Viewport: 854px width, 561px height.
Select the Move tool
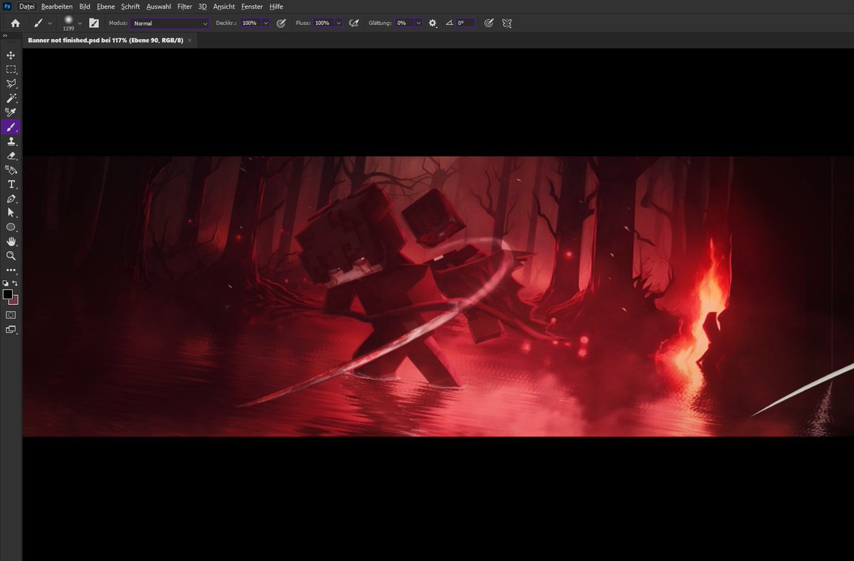[x=11, y=55]
